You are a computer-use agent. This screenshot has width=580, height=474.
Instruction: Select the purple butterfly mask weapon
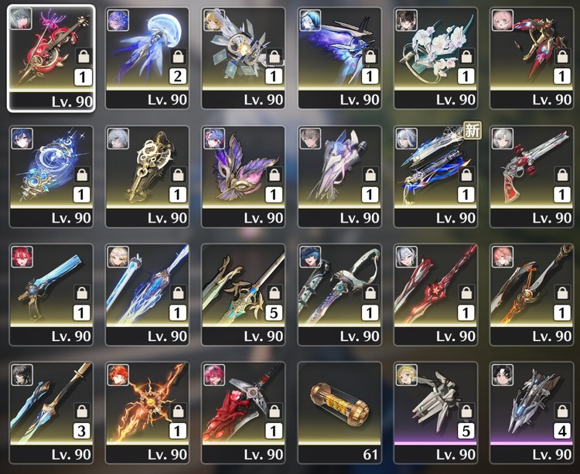(244, 176)
